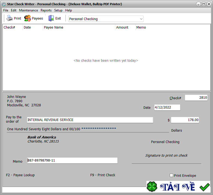The image size is (213, 195).
Task: Open the Setup menu
Action: click(58, 10)
